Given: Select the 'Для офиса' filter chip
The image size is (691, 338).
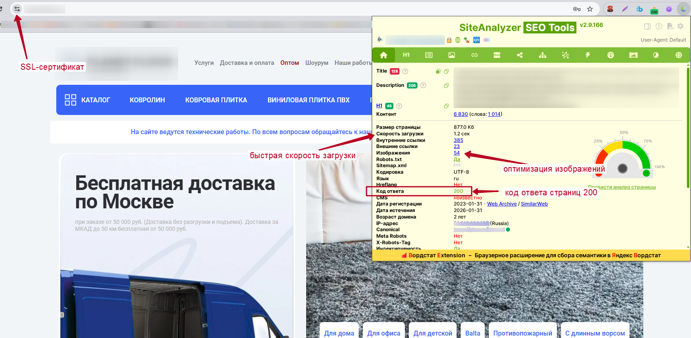Looking at the screenshot, I should coord(384,331).
